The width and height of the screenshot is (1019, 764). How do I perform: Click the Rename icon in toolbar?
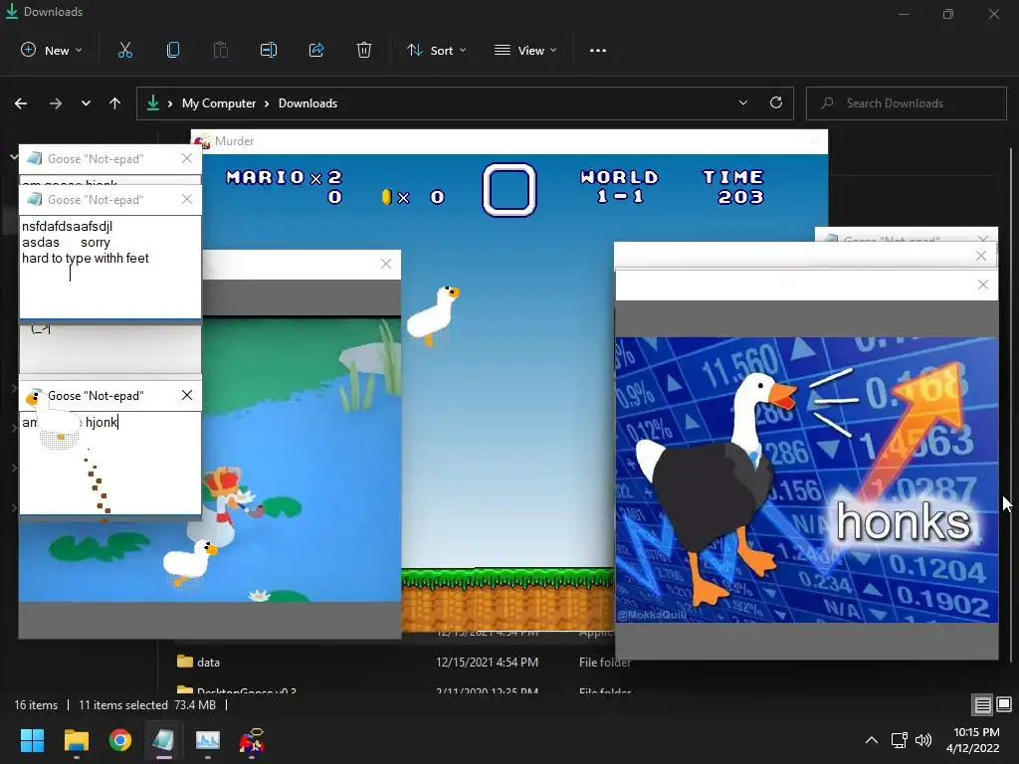(269, 50)
